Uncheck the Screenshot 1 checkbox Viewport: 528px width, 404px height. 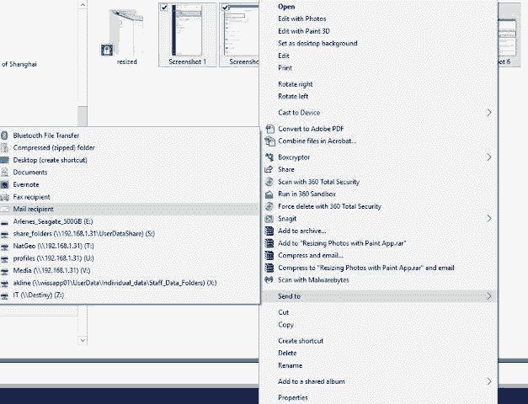(164, 8)
